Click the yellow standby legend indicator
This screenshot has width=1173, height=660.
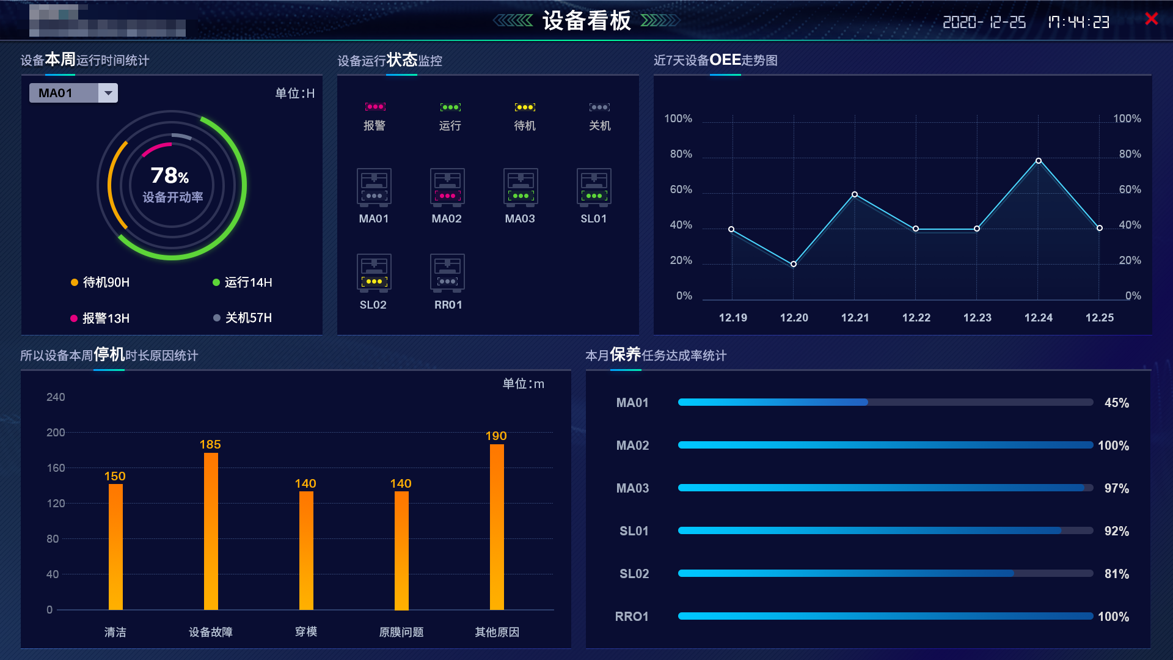click(525, 107)
